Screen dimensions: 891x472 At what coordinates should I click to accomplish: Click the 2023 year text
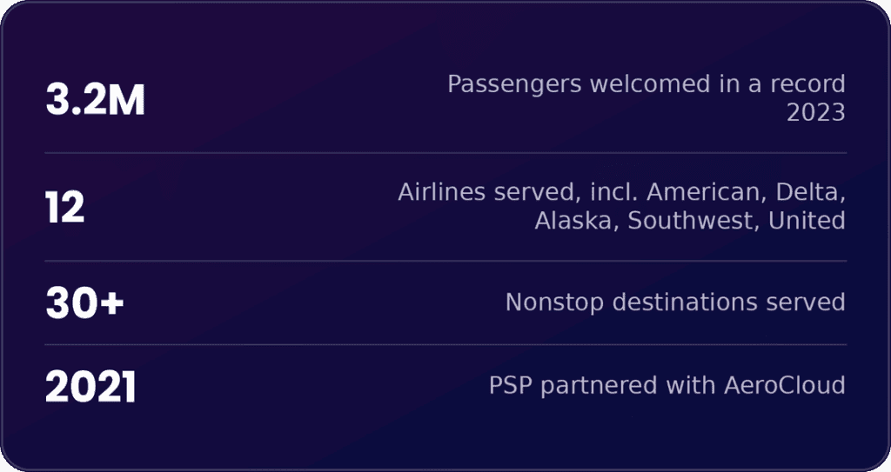816,112
